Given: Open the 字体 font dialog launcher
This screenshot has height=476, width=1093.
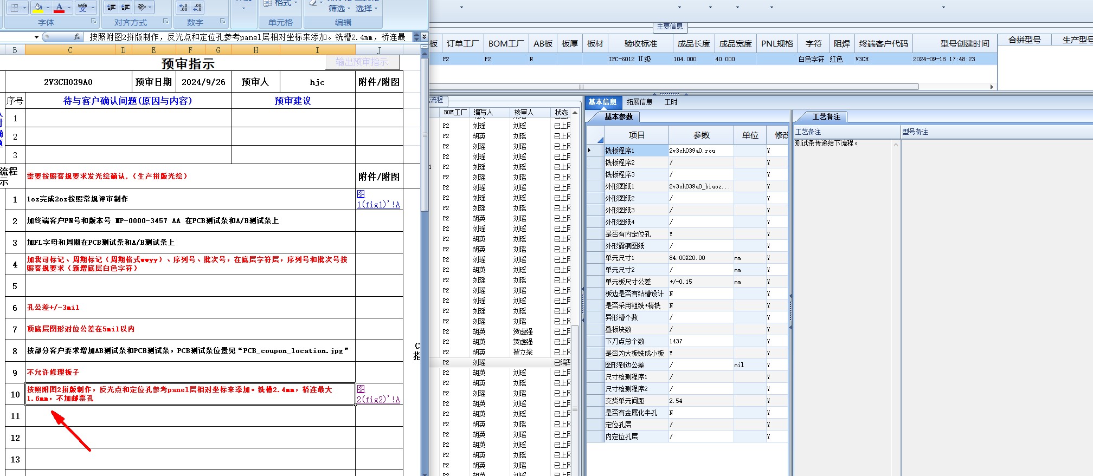Looking at the screenshot, I should (x=94, y=22).
